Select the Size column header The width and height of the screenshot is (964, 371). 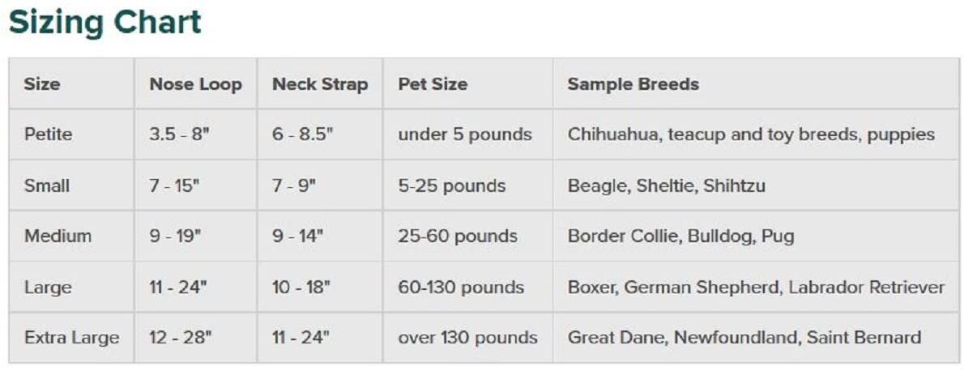[42, 84]
